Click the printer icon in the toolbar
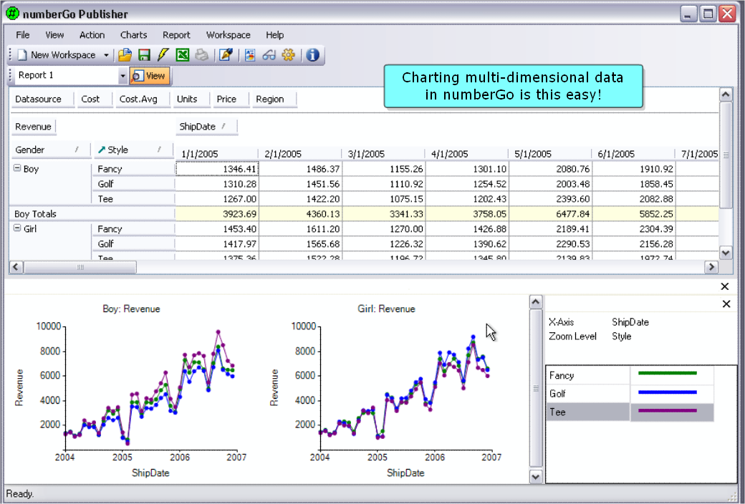Viewport: 745px width, 504px height. click(x=201, y=55)
